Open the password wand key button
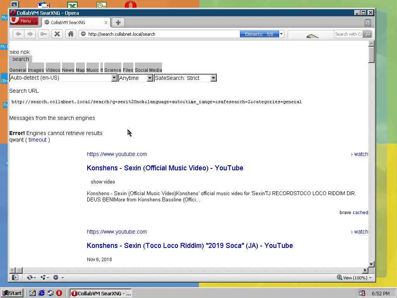The height and width of the screenshot is (298, 397). pos(43,34)
